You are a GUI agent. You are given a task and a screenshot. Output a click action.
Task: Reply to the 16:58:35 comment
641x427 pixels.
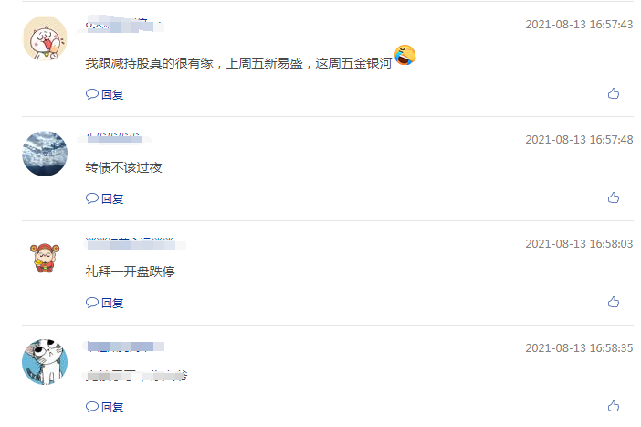pyautogui.click(x=105, y=407)
